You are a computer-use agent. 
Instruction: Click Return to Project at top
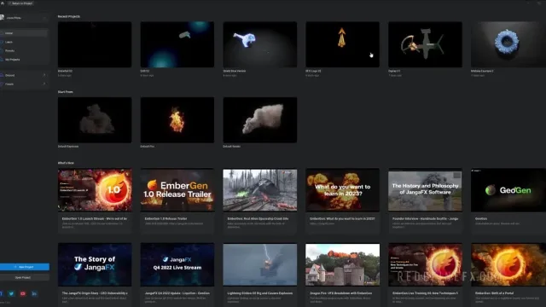(x=20, y=3)
